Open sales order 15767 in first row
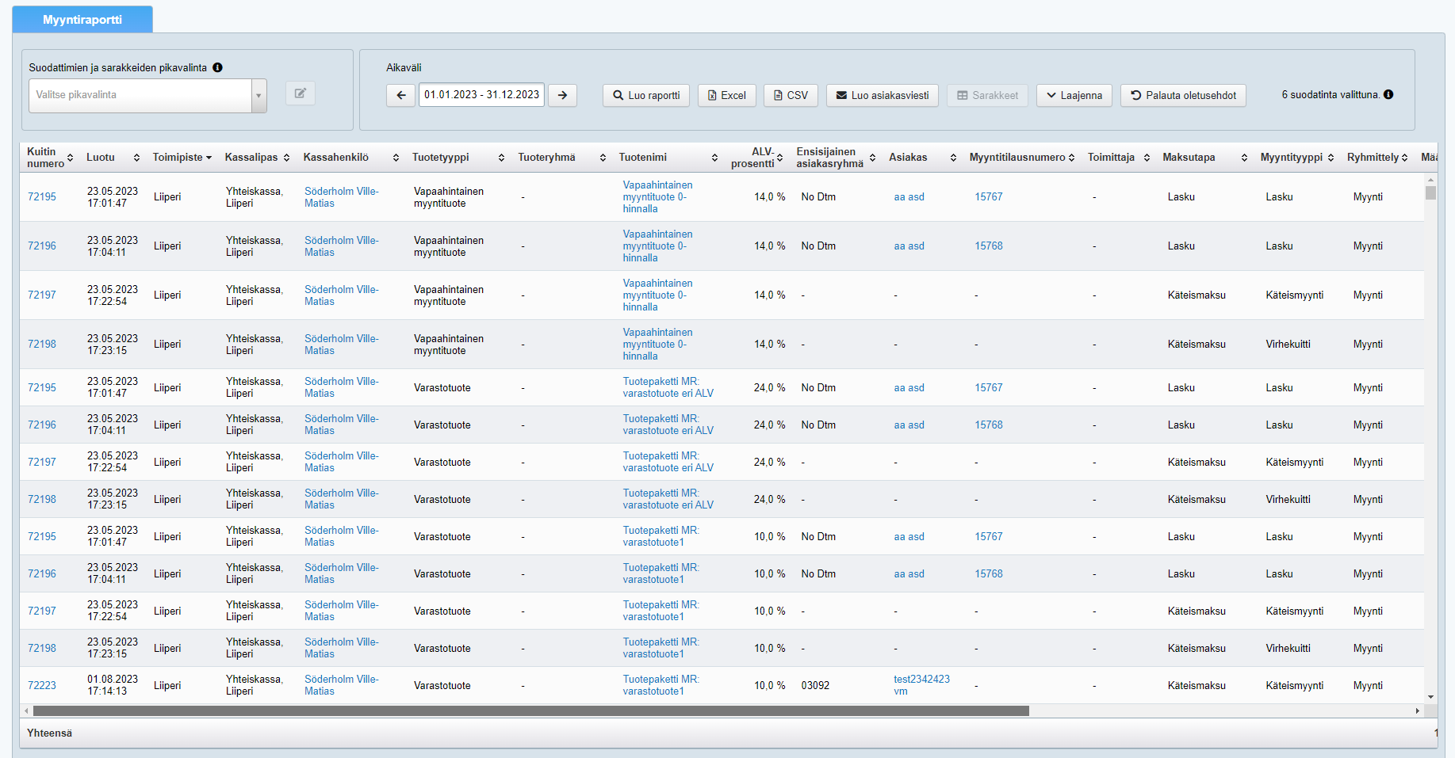1455x758 pixels. tap(988, 197)
